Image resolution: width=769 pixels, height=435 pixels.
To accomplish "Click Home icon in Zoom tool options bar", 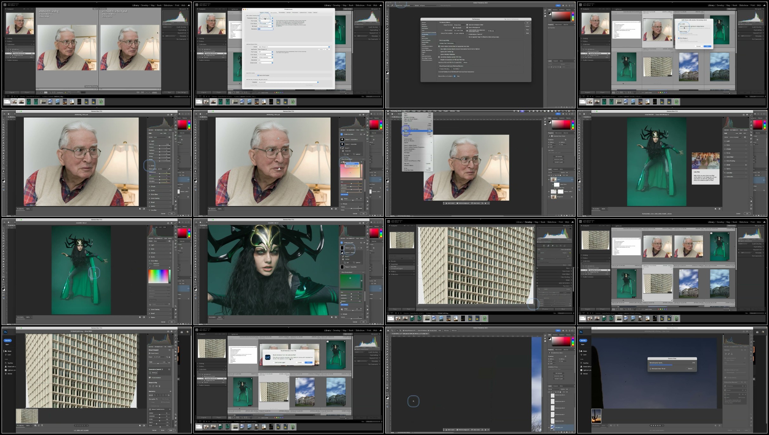I will (x=388, y=330).
